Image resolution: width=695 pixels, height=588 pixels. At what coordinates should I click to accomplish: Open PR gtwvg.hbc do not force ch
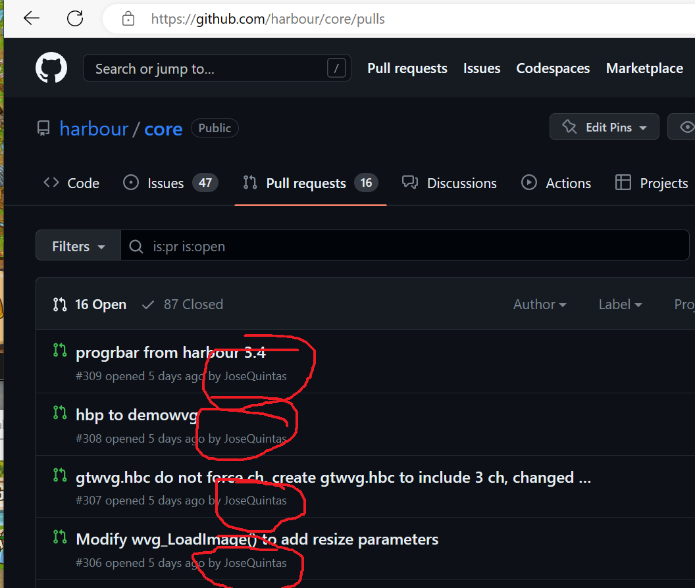(333, 478)
